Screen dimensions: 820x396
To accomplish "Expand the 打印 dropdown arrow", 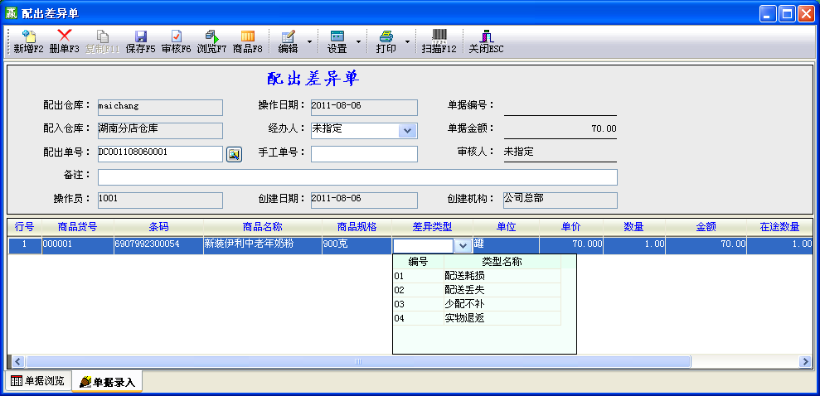I will pos(407,41).
